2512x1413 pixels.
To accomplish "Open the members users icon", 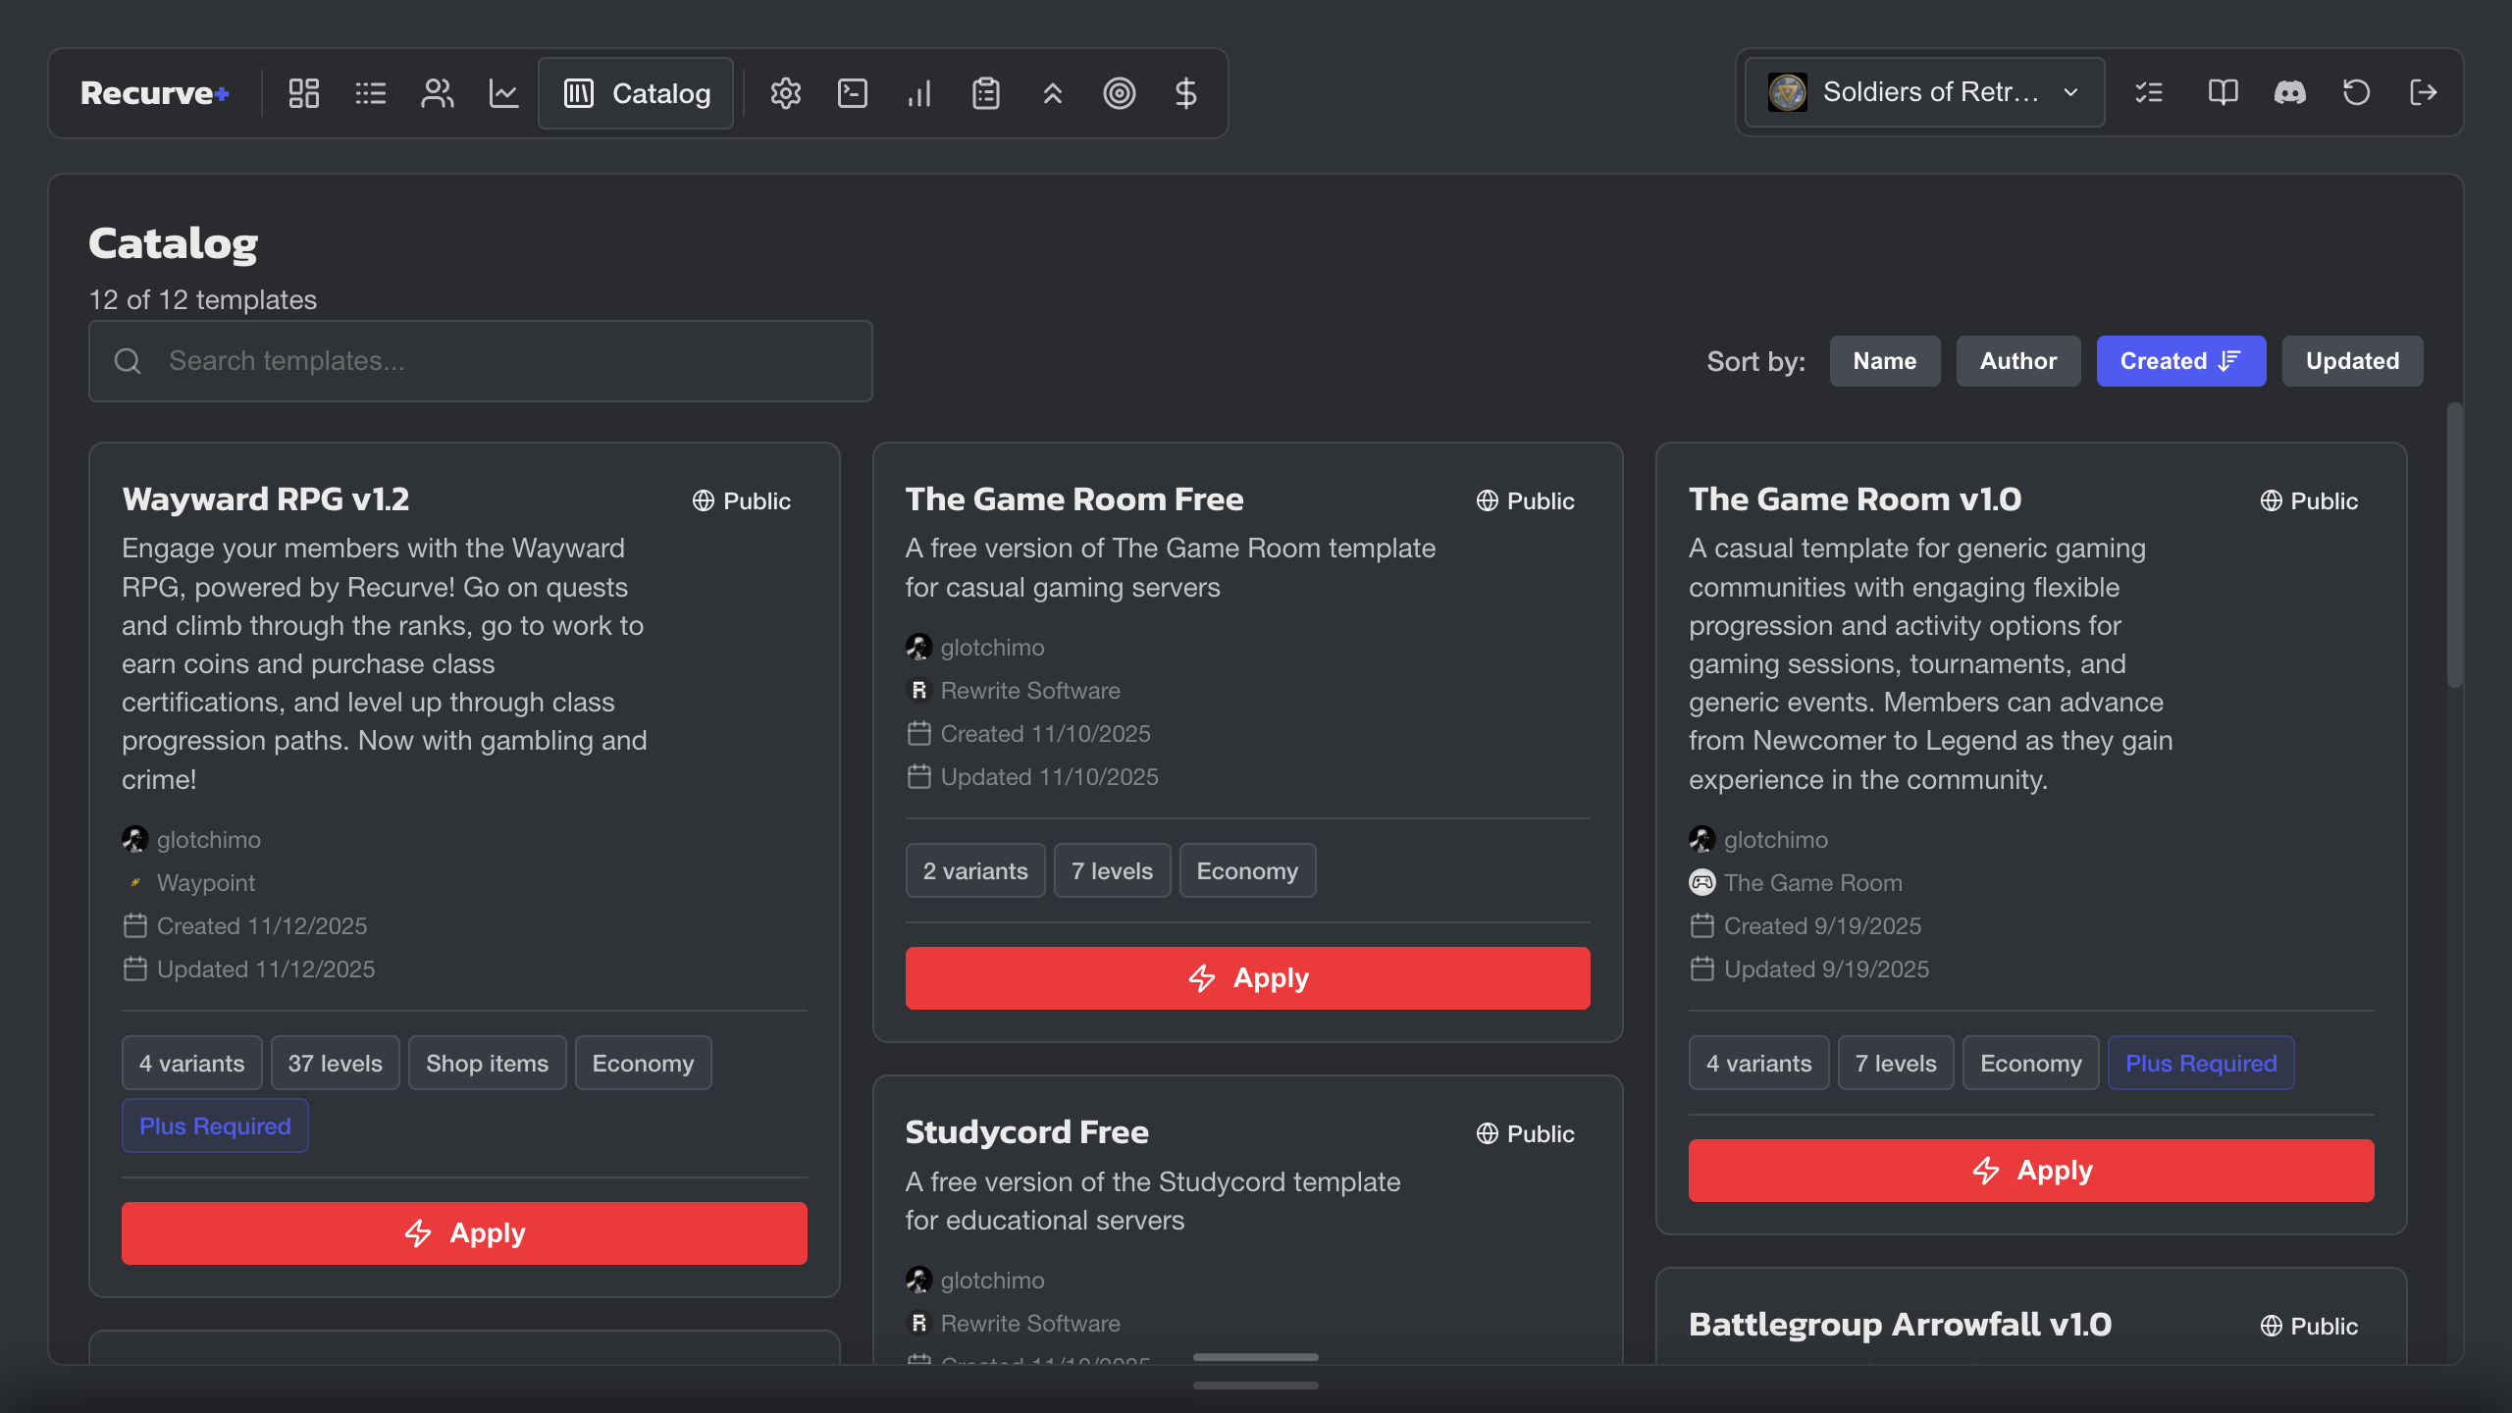I will pyautogui.click(x=437, y=93).
